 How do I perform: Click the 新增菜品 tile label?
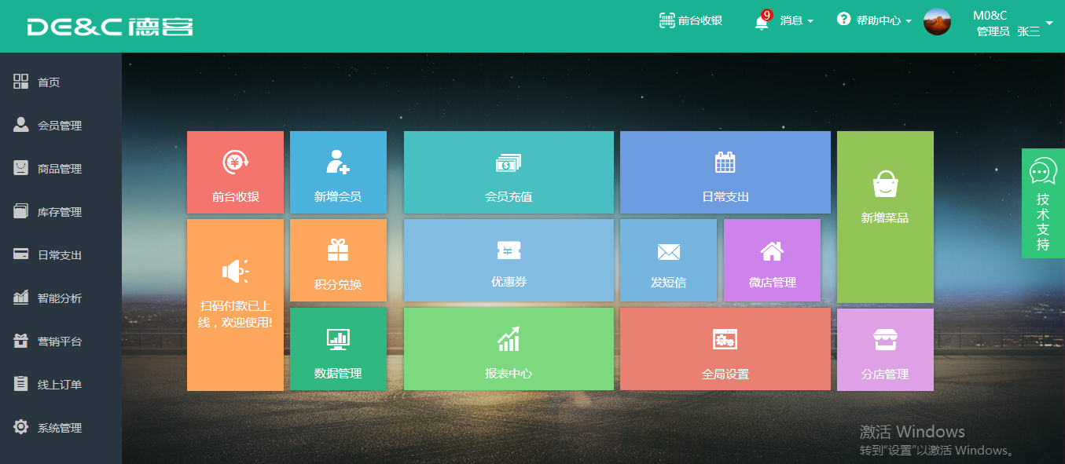[x=885, y=217]
